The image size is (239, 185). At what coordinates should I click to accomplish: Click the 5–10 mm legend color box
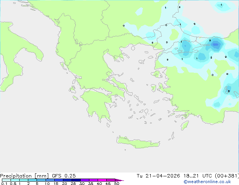click(41, 180)
